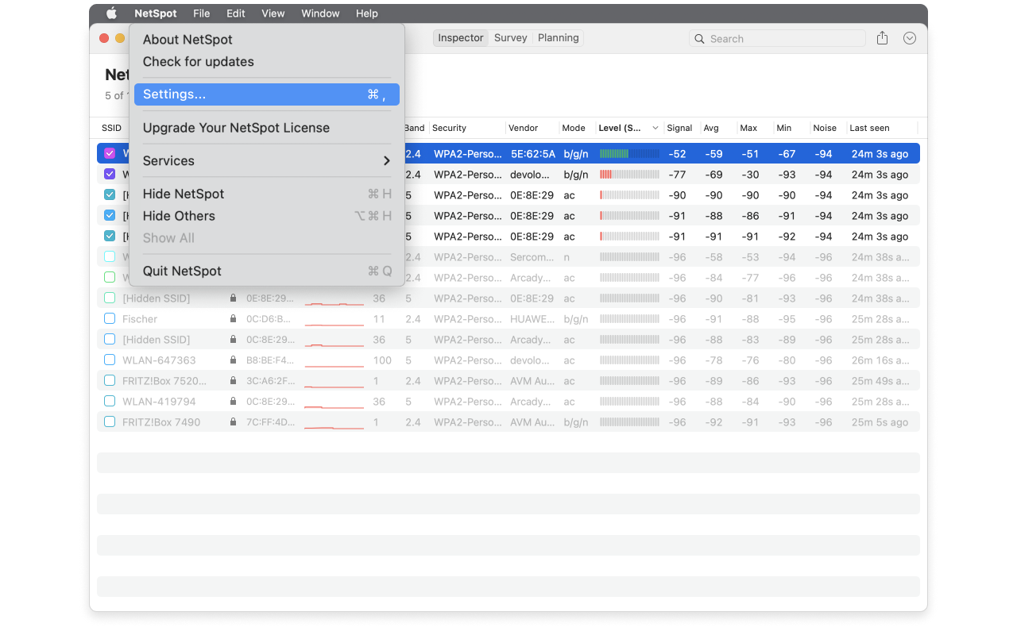Click lock icon in Fischer row

[x=233, y=319]
